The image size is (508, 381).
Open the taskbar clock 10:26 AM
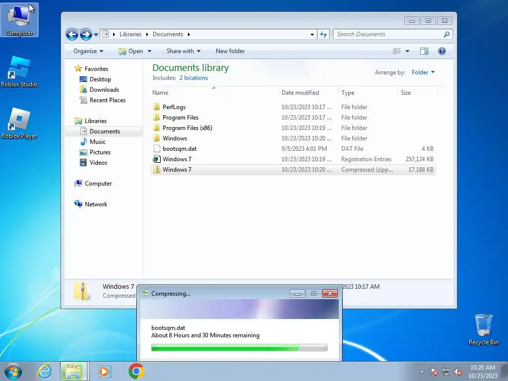click(x=482, y=372)
